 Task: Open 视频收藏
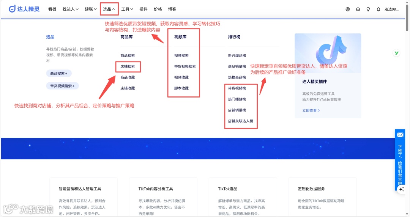[x=181, y=77]
